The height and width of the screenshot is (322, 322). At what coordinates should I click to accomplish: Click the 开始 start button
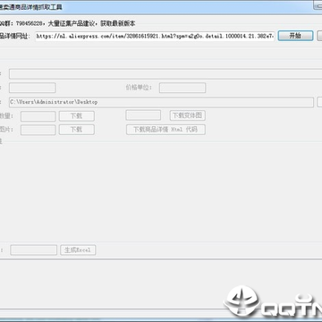pos(295,36)
